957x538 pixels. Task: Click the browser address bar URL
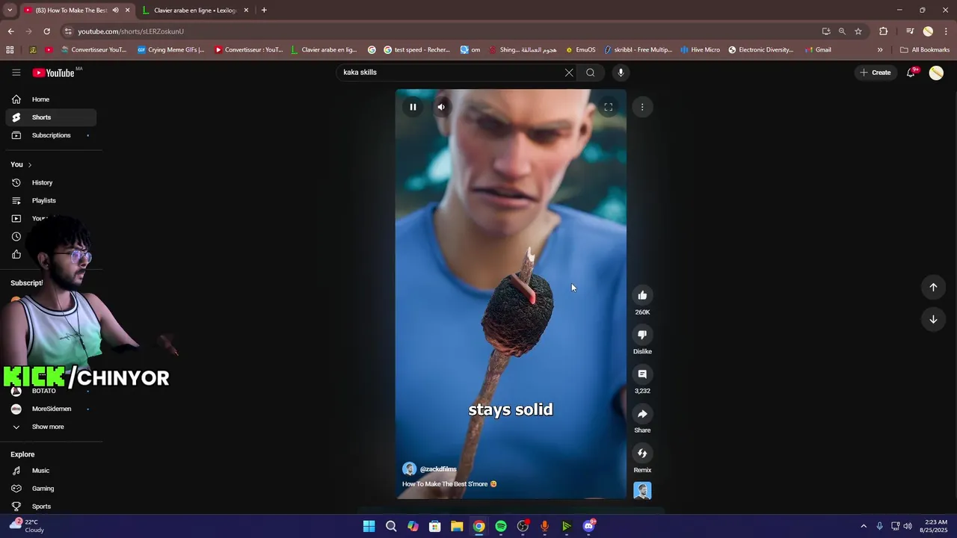tap(131, 31)
